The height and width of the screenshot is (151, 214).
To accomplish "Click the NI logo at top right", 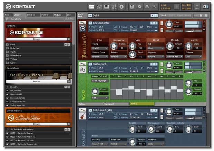I will coord(206,7).
